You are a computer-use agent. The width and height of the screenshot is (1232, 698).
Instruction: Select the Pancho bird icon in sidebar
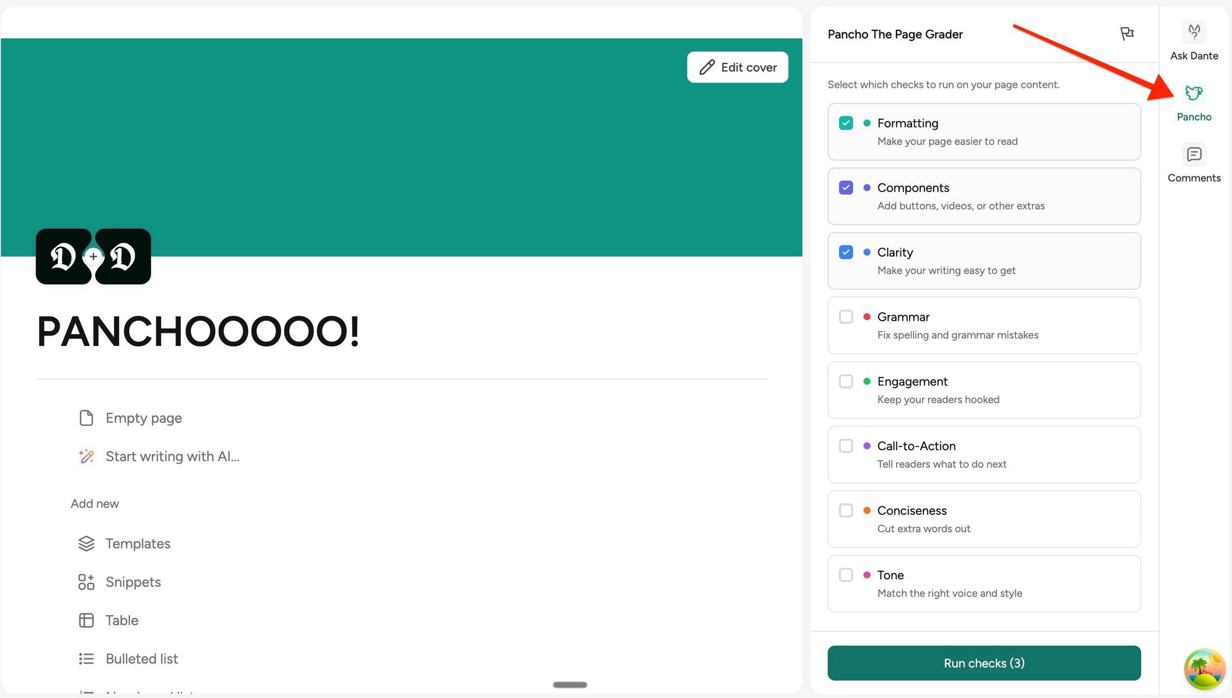1194,93
